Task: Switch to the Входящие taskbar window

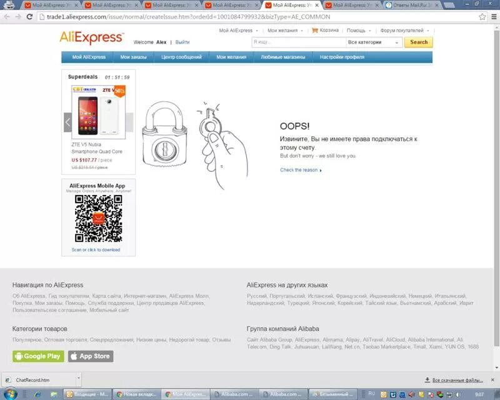Action: coord(87,394)
